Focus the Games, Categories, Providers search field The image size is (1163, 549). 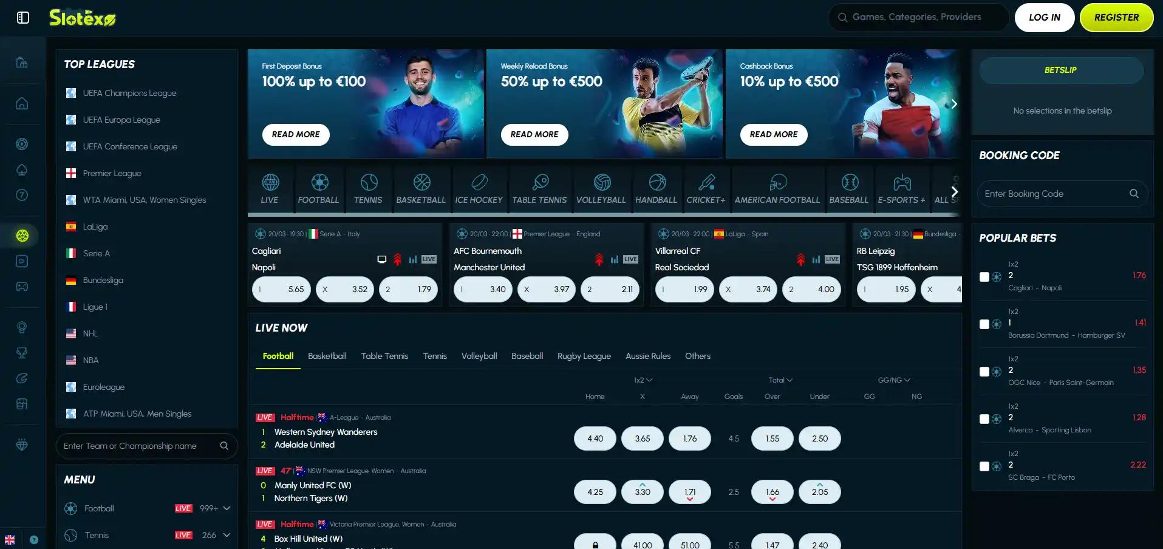[918, 18]
